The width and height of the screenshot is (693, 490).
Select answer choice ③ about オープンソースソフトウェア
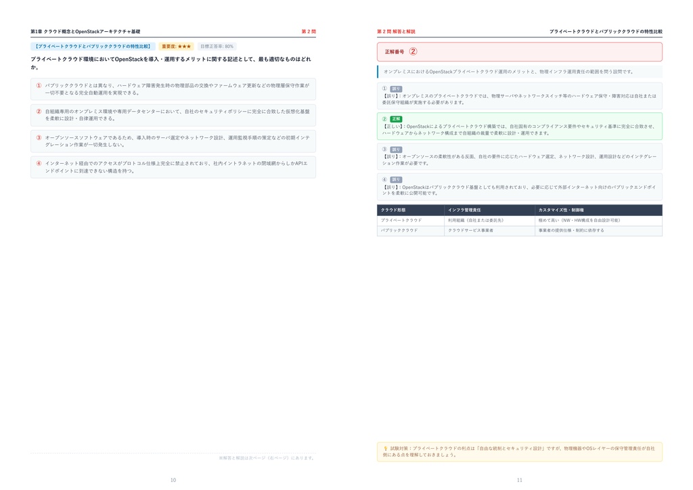point(173,141)
